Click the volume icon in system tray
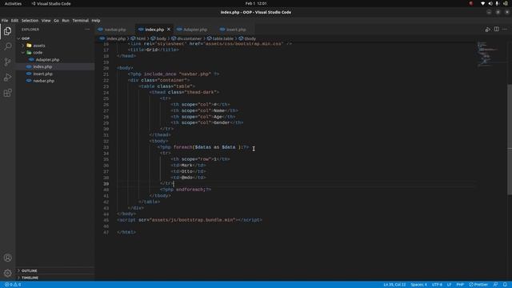This screenshot has height=288, width=512. (x=490, y=3)
